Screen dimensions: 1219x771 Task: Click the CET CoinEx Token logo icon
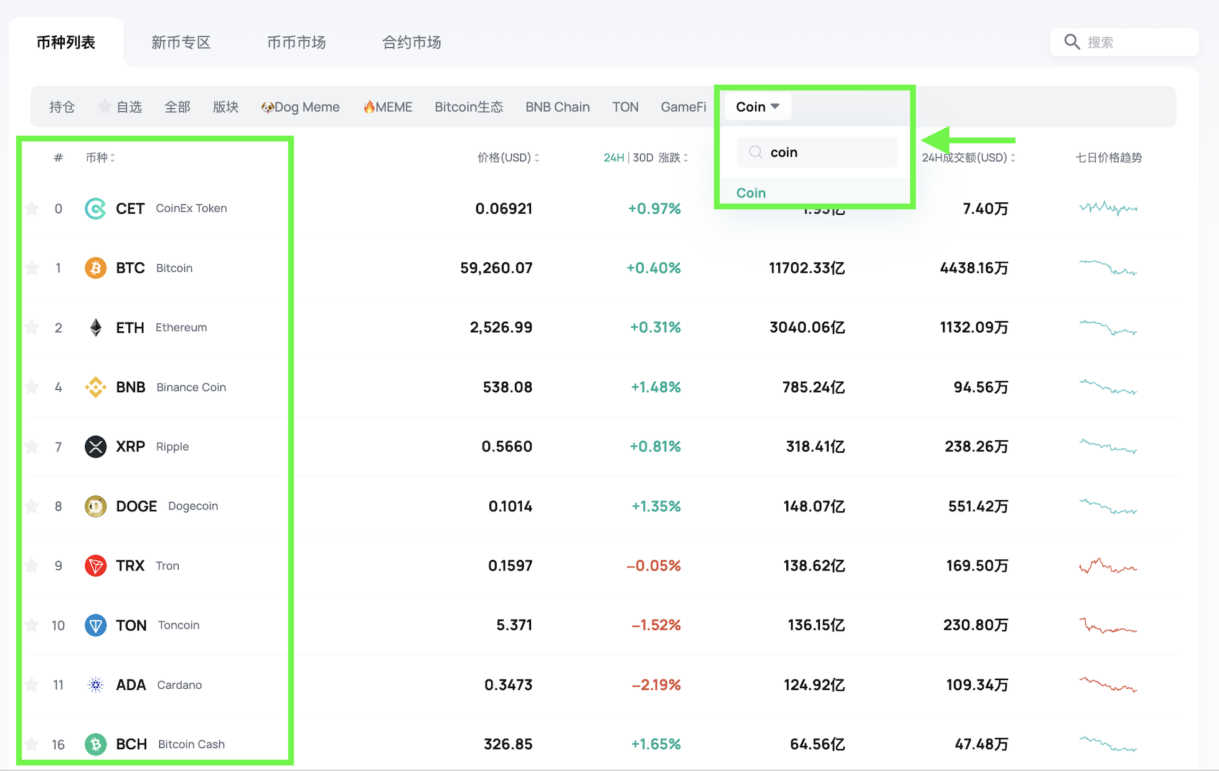[95, 209]
